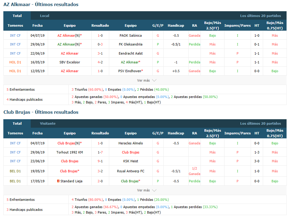Open Los últimos 20 partidos in Club Brujas section

coord(260,123)
